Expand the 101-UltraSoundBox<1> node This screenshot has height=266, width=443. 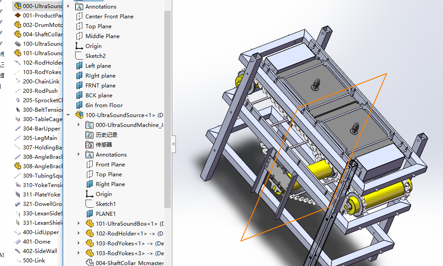point(79,223)
